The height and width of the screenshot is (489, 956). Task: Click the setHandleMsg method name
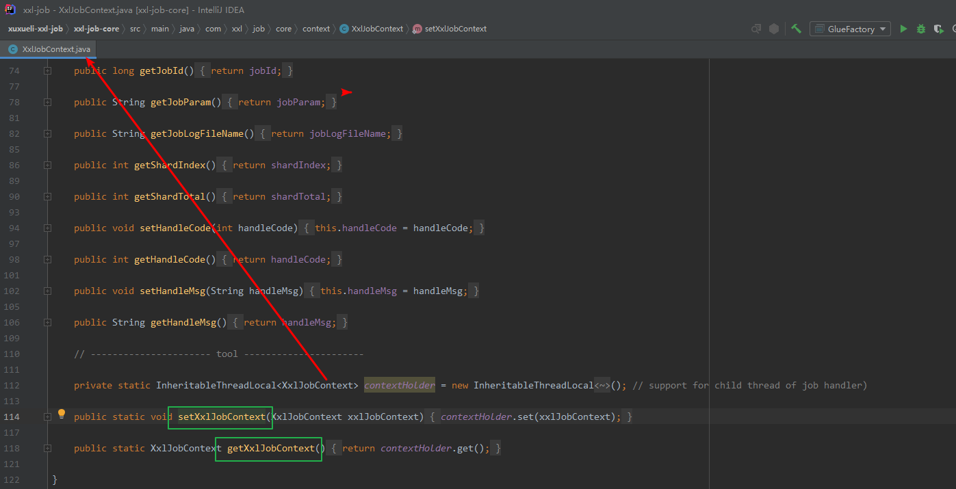172,291
